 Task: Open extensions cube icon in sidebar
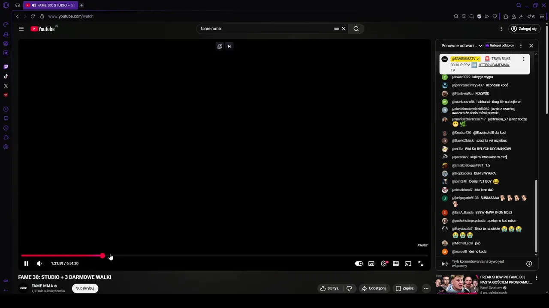(6, 137)
